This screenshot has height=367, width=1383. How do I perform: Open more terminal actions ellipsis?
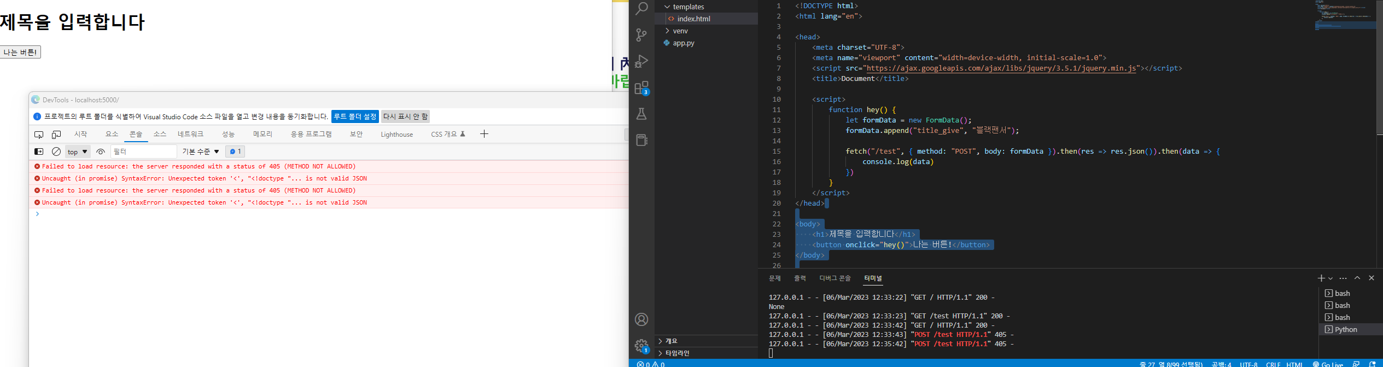(x=1343, y=278)
